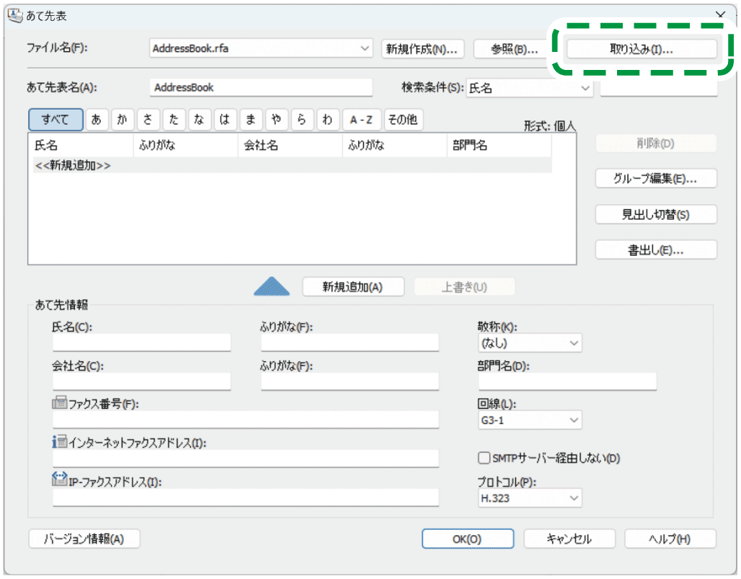Open the ファイル名 dropdown
Viewport: 741px width, 579px height.
[364, 49]
